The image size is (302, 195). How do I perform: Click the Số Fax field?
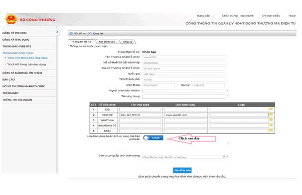(208, 85)
